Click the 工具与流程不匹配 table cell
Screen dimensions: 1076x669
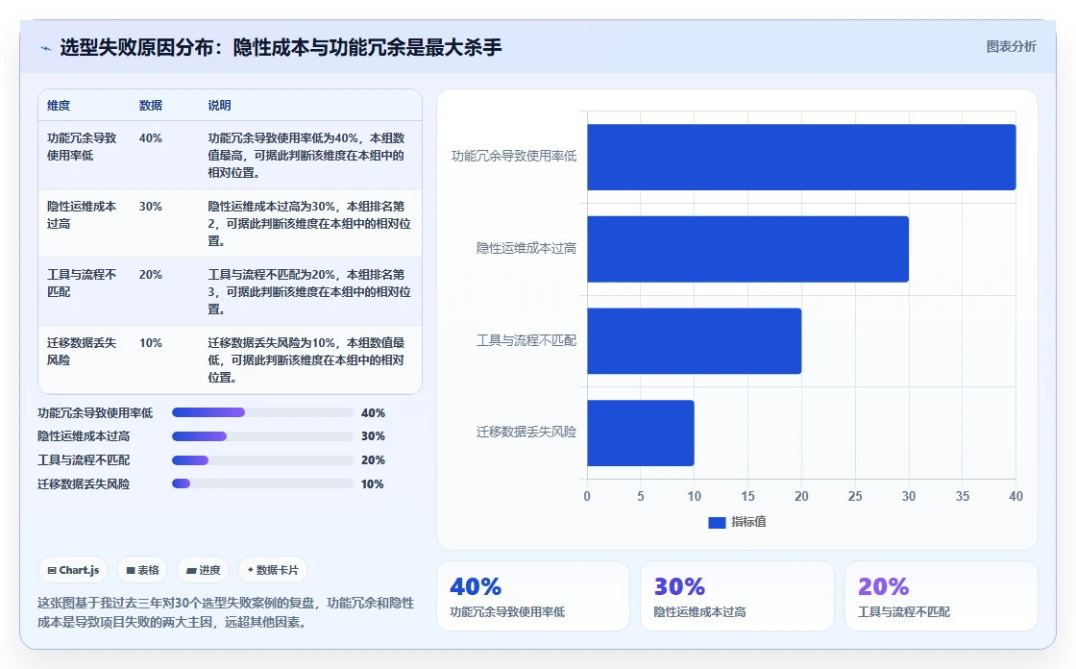pyautogui.click(x=82, y=283)
